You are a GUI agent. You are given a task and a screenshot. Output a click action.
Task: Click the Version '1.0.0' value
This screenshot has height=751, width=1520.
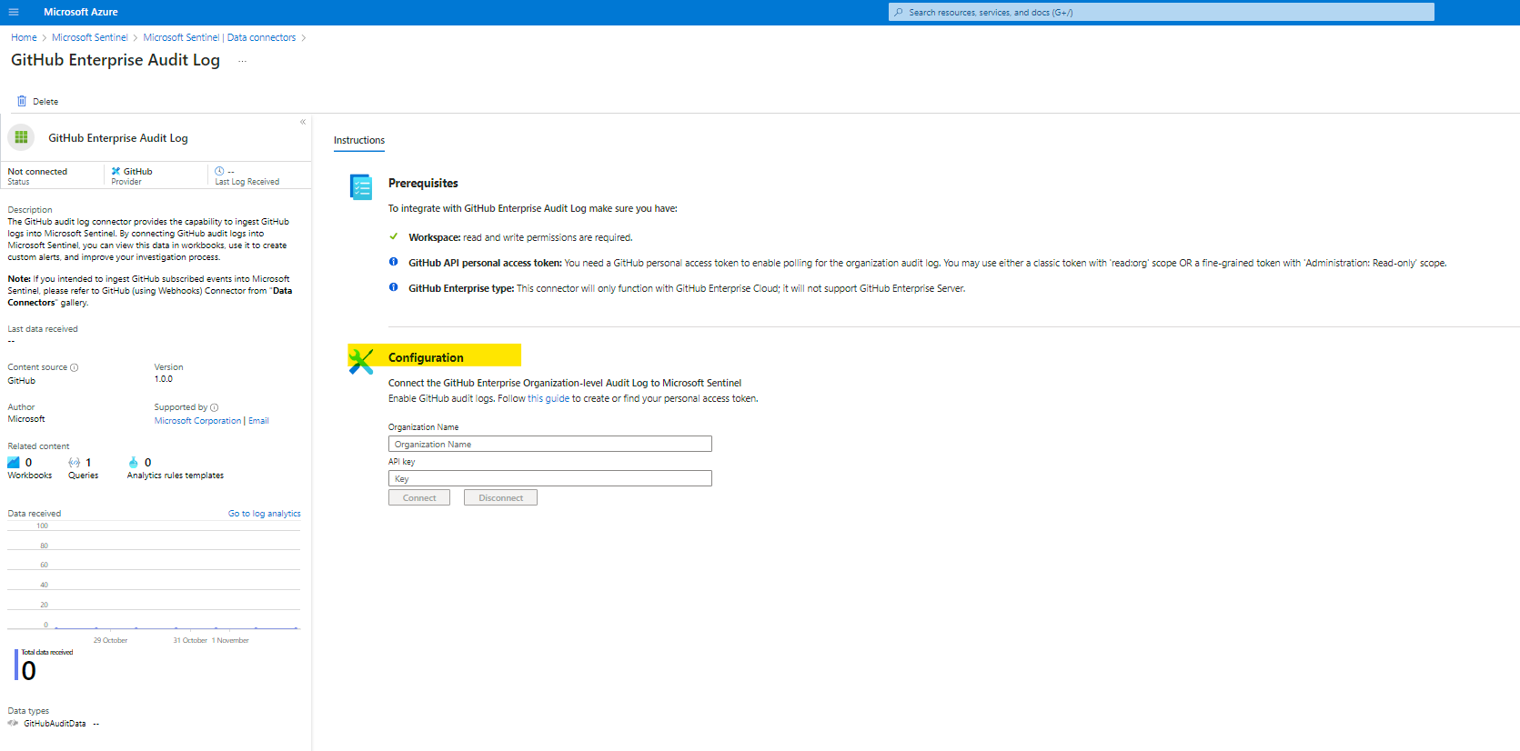point(163,379)
